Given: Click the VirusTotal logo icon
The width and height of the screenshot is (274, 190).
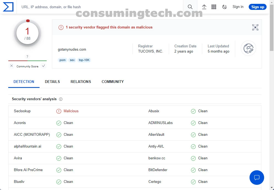Looking at the screenshot, I should (x=8, y=7).
